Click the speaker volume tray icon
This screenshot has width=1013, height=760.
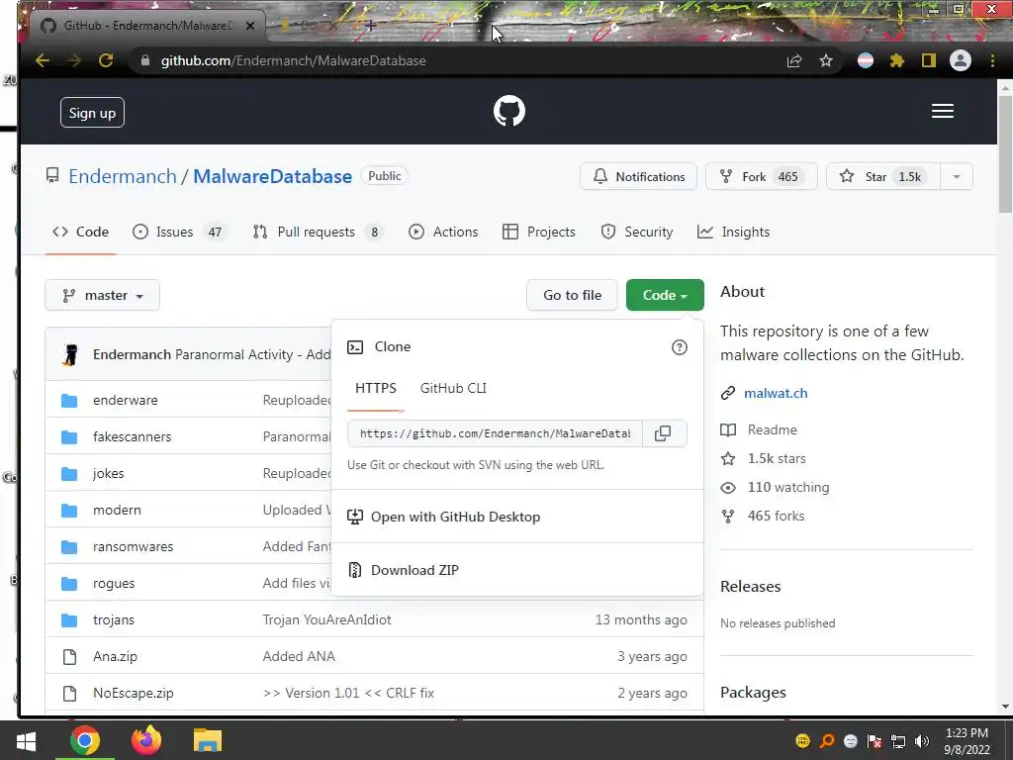[922, 741]
